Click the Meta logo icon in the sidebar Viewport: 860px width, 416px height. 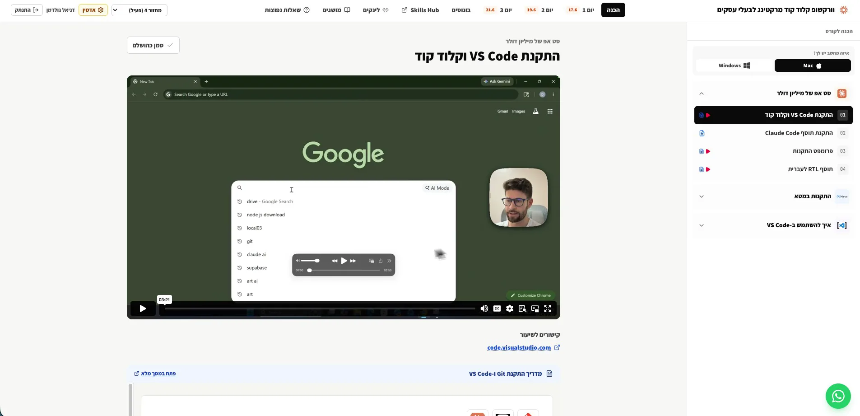tap(842, 196)
